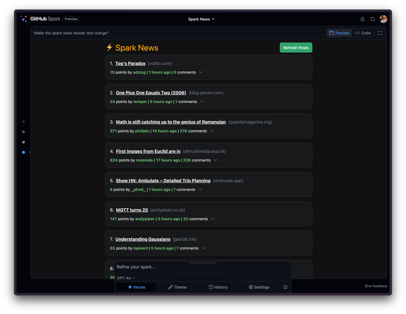Image resolution: width=406 pixels, height=314 pixels.
Task: Open the hamburger menu in bottom toolbar
Action: [x=286, y=287]
